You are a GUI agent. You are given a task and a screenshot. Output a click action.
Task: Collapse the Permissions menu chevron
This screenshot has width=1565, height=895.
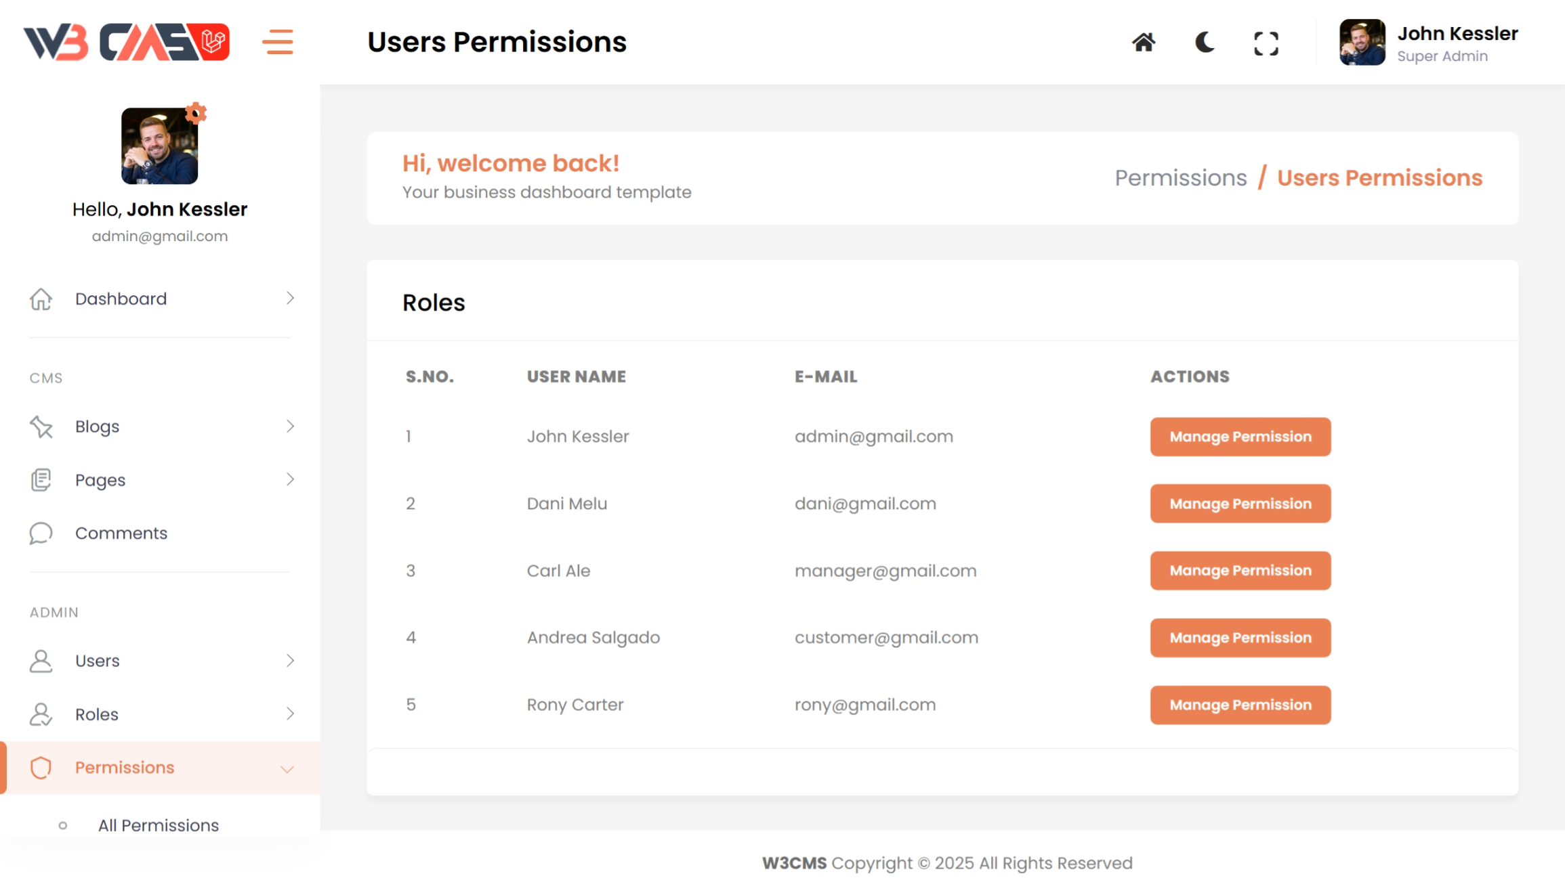pyautogui.click(x=287, y=769)
